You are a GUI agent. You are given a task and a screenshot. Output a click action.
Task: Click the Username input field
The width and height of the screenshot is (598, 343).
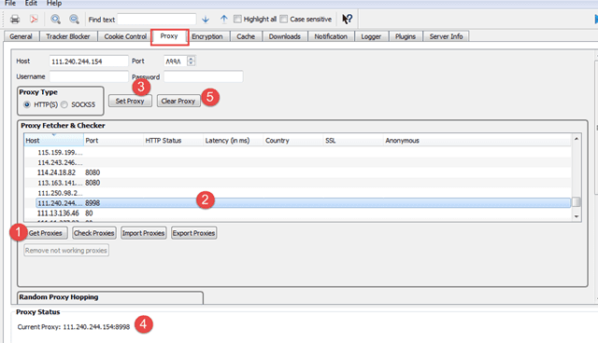click(x=89, y=76)
